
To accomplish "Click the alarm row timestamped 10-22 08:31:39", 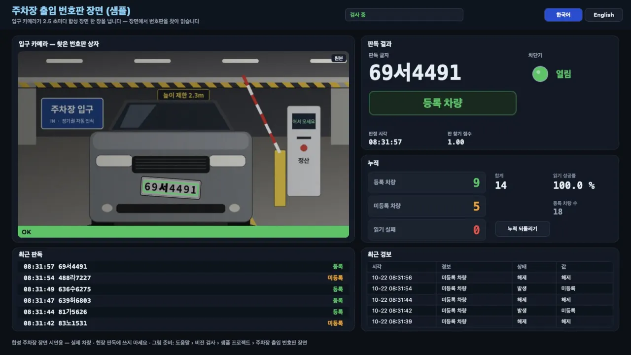I will (490, 321).
